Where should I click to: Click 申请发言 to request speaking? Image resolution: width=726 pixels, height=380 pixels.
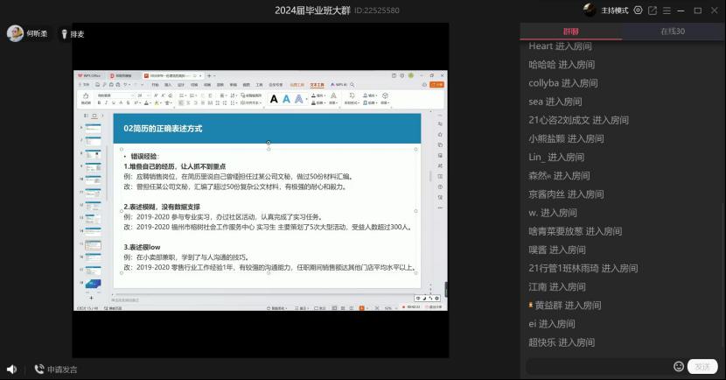coord(55,369)
